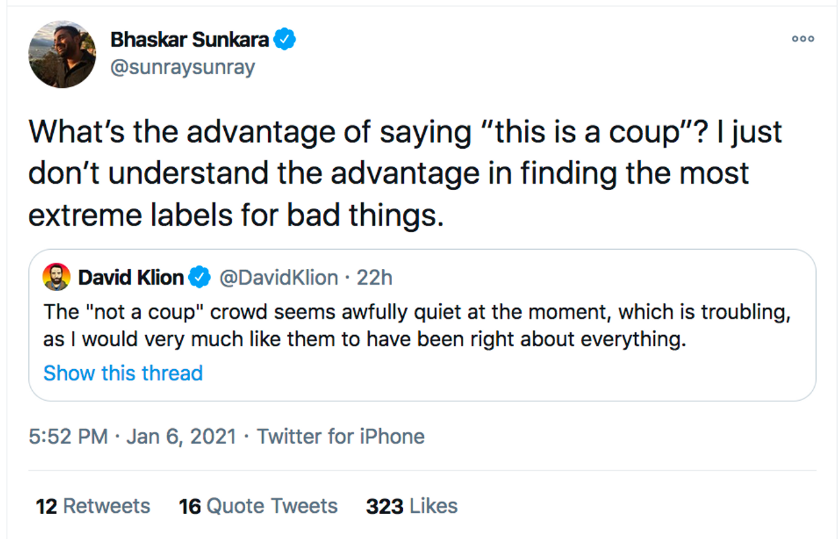Viewport: 839px width, 539px height.
Task: Go to the @DavidKlion handle
Action: coord(278,278)
